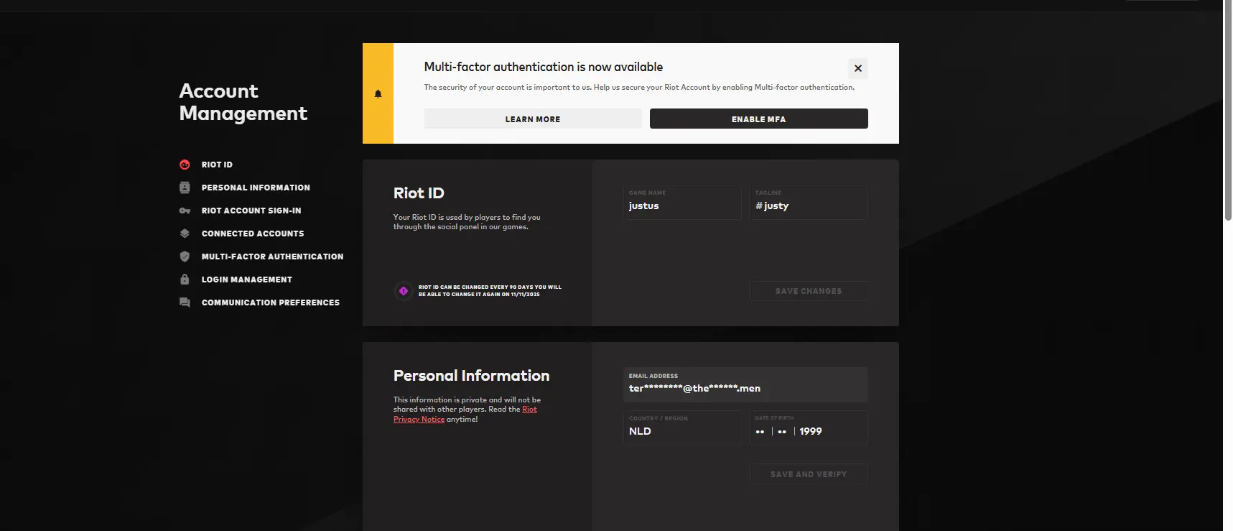This screenshot has width=1233, height=531.
Task: Open the Personal Information menu section
Action: coord(256,188)
